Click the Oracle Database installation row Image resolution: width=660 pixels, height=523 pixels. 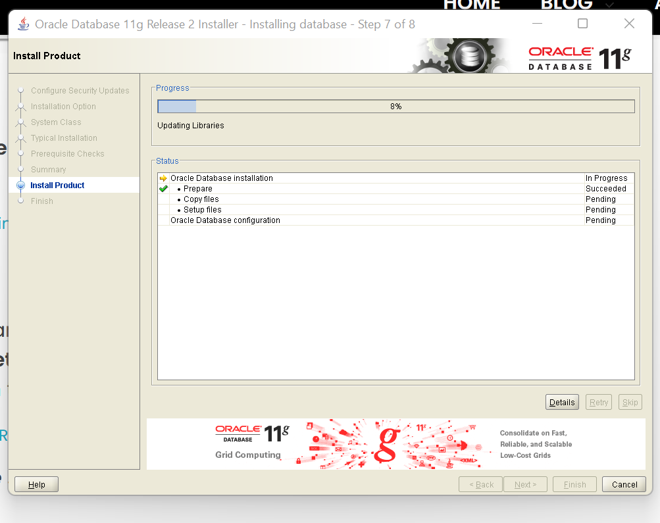396,178
